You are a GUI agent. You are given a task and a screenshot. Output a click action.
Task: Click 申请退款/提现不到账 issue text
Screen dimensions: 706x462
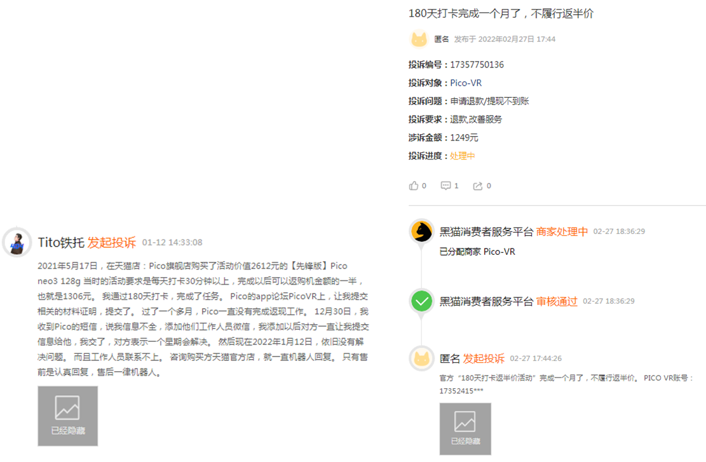tap(489, 101)
